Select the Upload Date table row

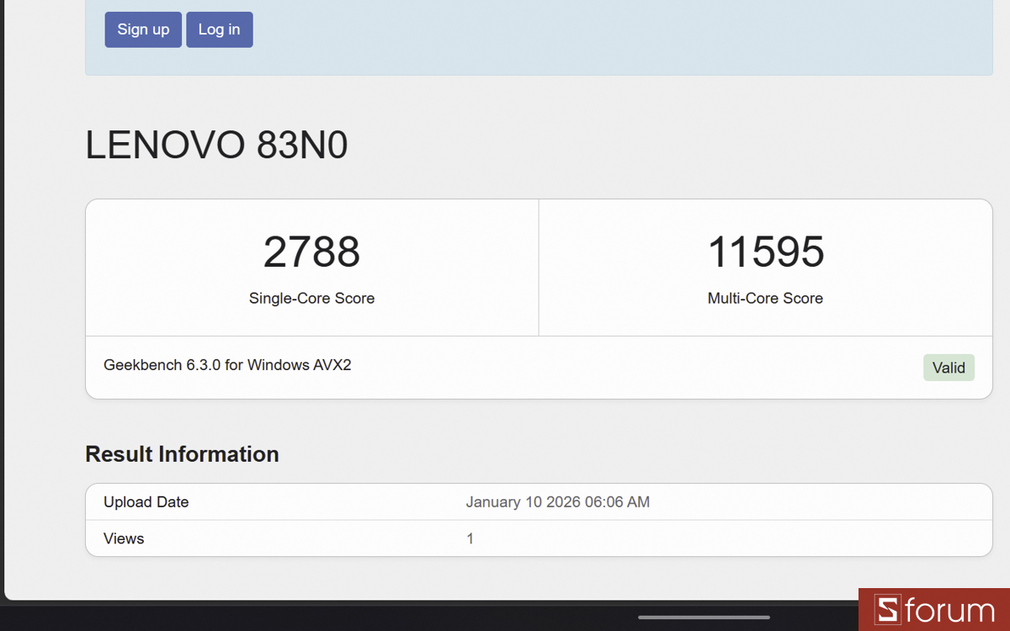pos(539,501)
